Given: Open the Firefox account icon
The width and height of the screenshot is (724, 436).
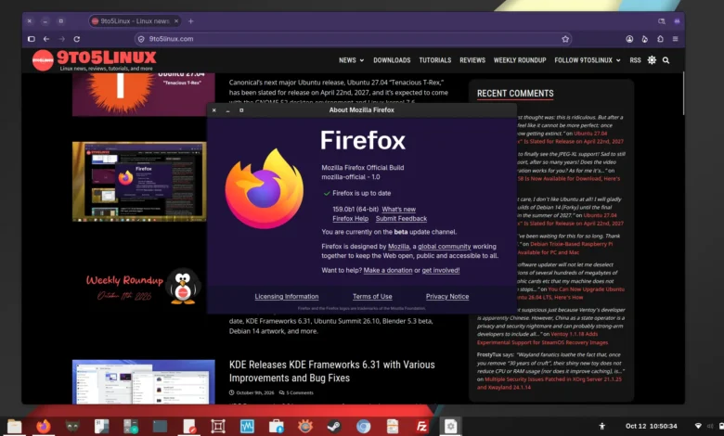Looking at the screenshot, I should click(629, 39).
